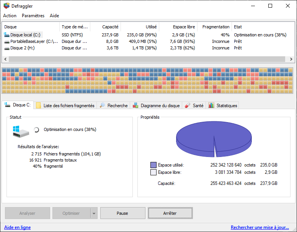The height and width of the screenshot is (232, 297).
Task: Expand the Optimiser dropdown arrow
Action: click(94, 213)
